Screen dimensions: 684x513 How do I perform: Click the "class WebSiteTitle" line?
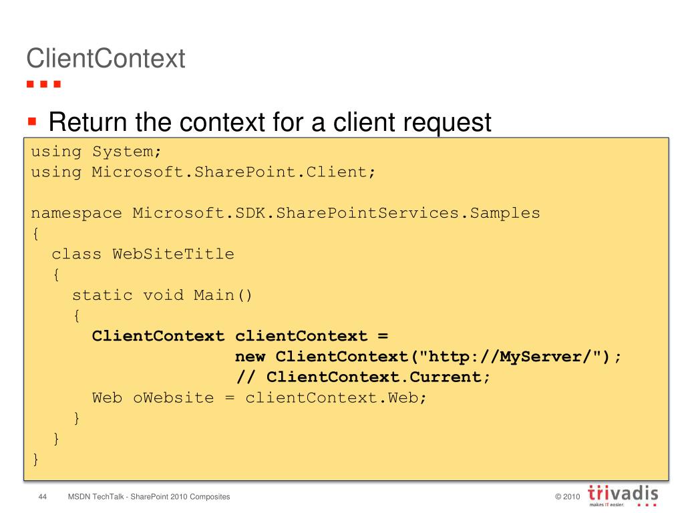143,254
